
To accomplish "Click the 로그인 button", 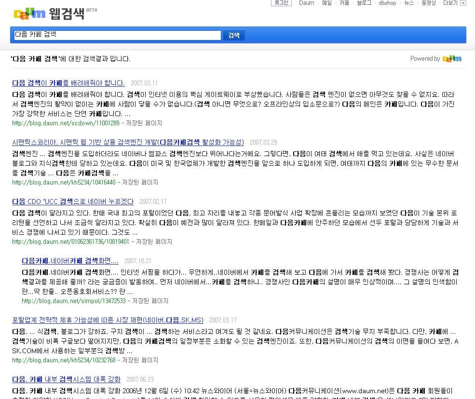I will tap(281, 3).
